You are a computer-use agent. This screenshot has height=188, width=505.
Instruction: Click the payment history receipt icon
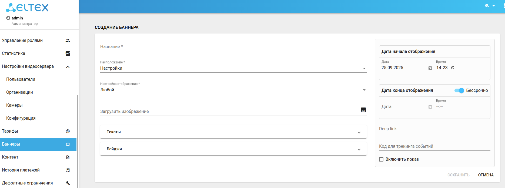[68, 170]
